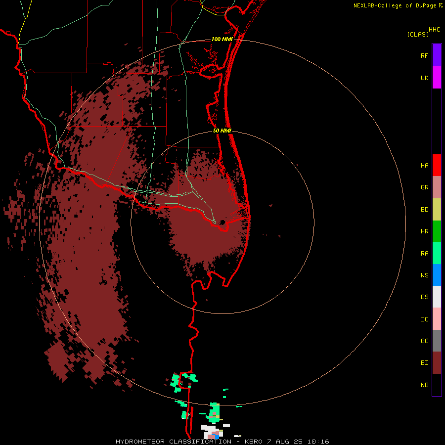Click the radar site black dot center
Image resolution: width=445 pixels, height=445 pixels.
coord(222,222)
